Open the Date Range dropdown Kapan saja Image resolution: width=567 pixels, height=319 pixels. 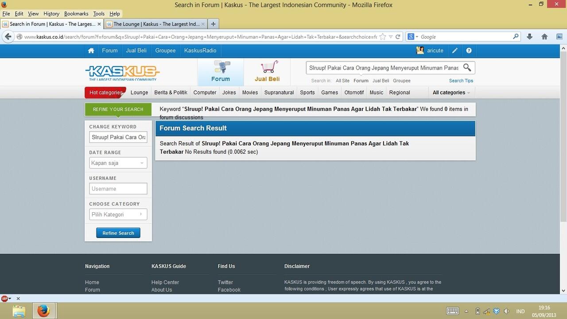118,163
